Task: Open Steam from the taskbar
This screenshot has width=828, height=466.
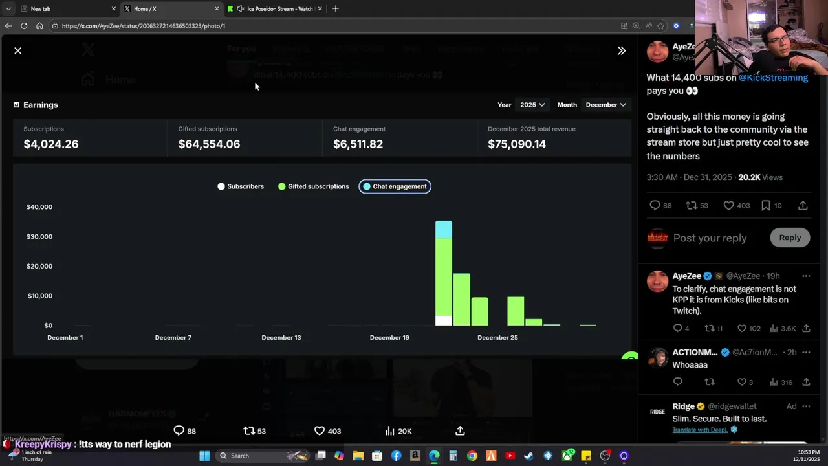Action: click(x=528, y=456)
